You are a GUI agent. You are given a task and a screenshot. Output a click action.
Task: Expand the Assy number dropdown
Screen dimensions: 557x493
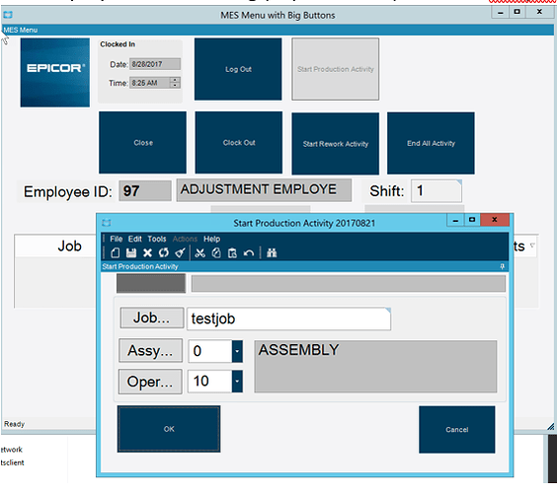(237, 351)
